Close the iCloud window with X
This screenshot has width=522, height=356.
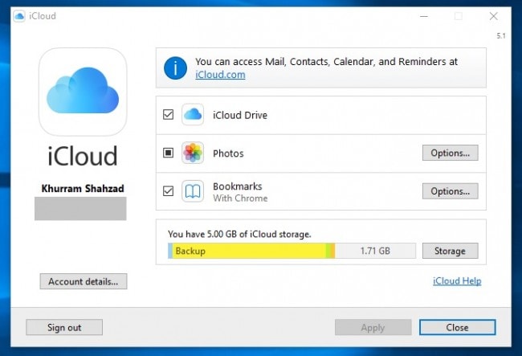point(493,16)
